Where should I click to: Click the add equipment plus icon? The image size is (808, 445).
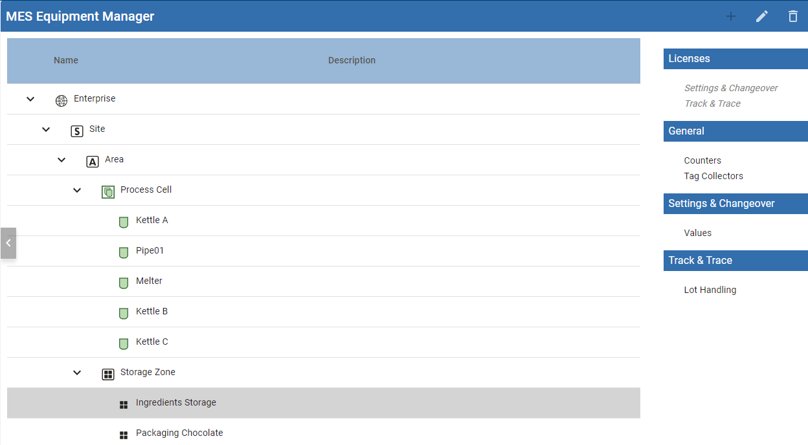click(731, 16)
